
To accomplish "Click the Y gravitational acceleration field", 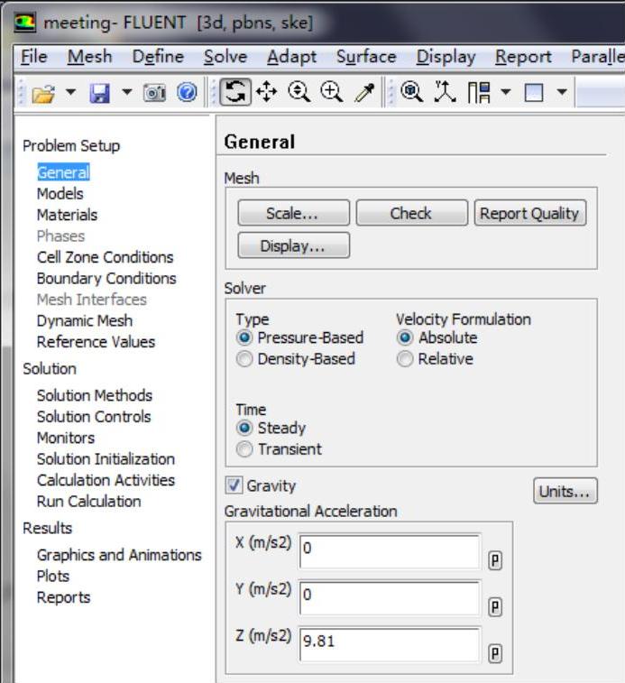I will [390, 598].
